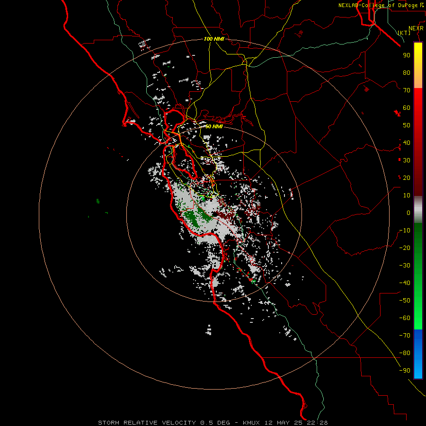Click the 60 value on velocity scale
The height and width of the screenshot is (426, 426).
pos(407,108)
